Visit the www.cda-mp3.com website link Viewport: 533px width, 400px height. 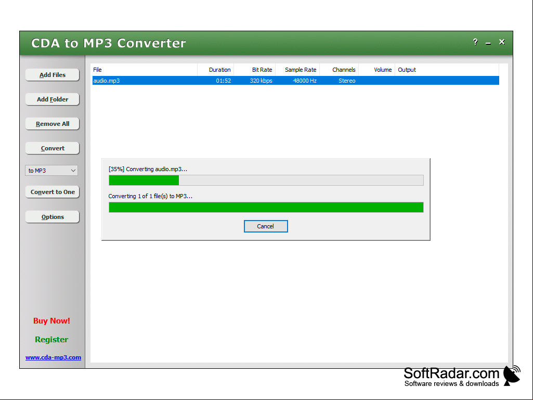tap(54, 357)
